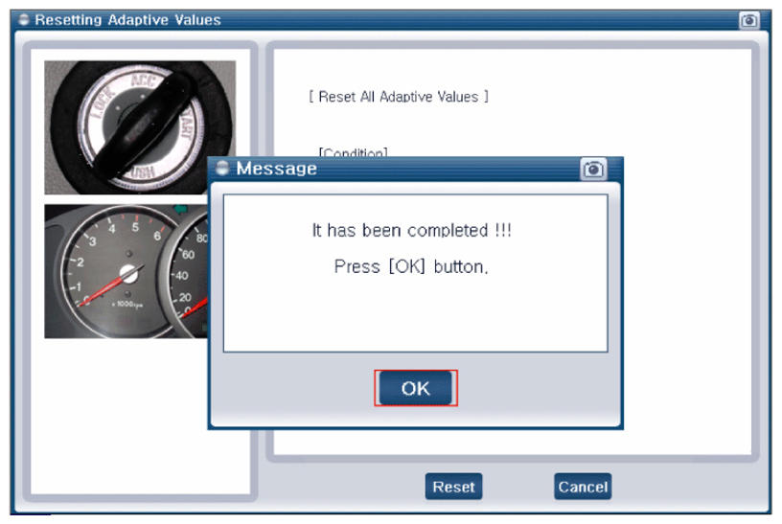Click the [Condition] label
This screenshot has height=524, width=782.
click(353, 152)
